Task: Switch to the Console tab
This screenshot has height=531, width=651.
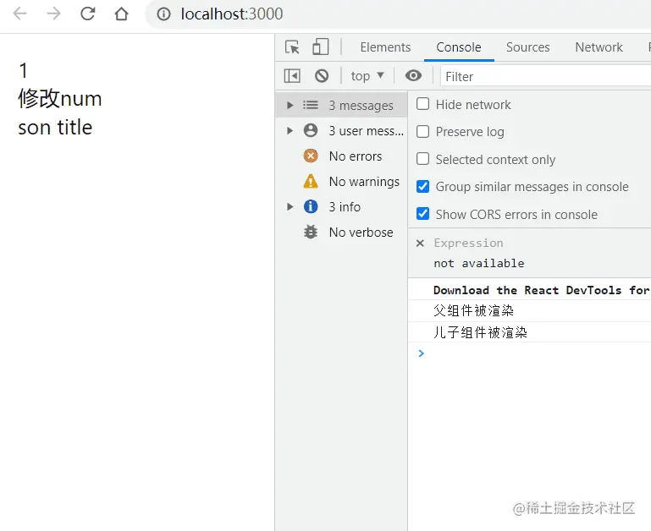Action: coord(459,47)
